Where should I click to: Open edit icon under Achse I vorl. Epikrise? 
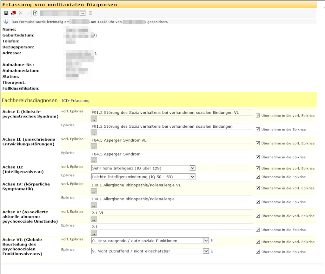[x=94, y=119]
